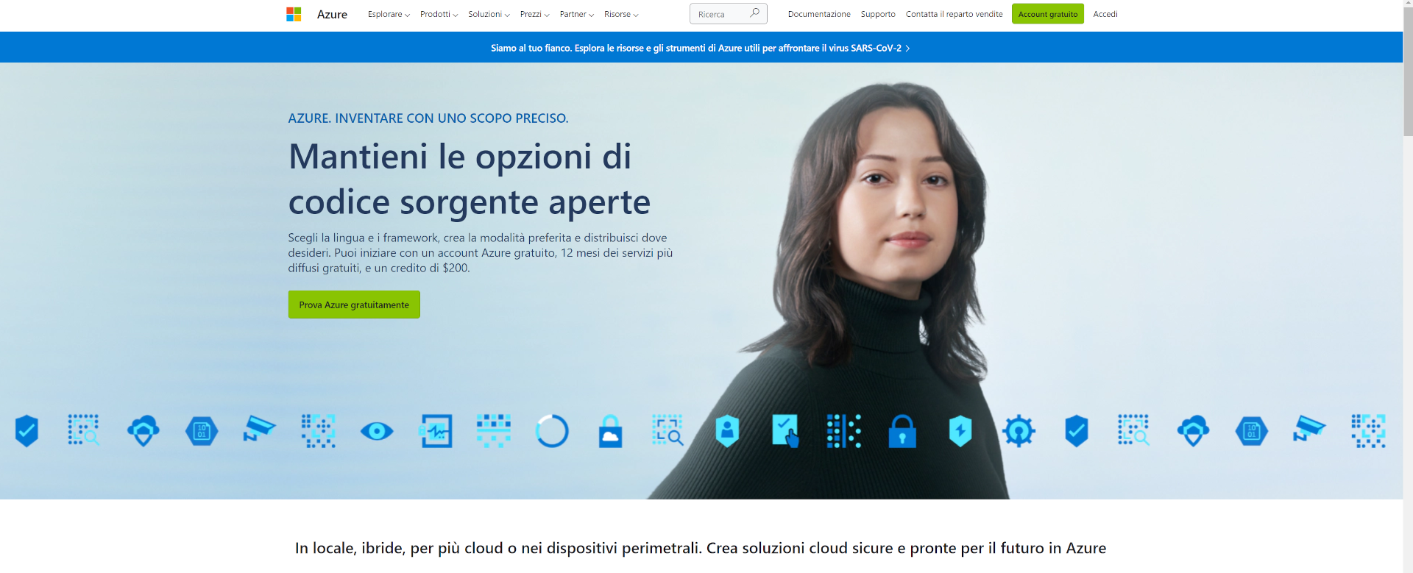Click the eye icon in hero banner

coord(377,431)
